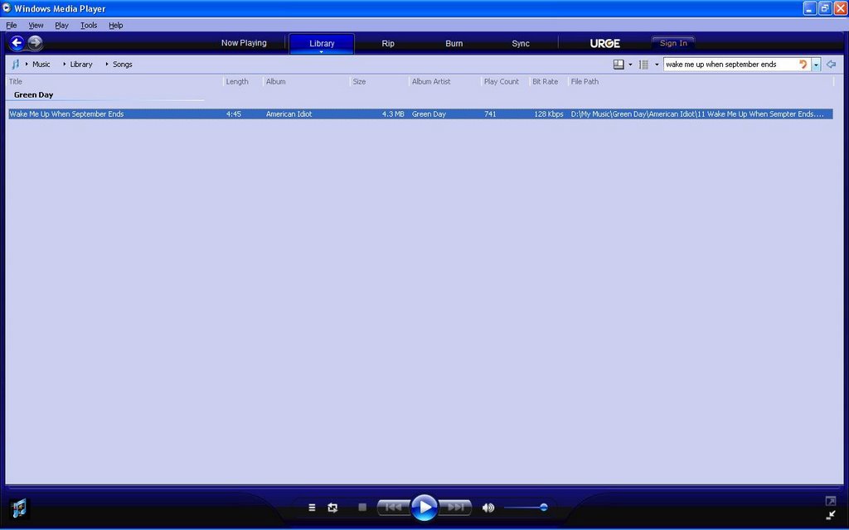Switch to full screen view

(x=830, y=501)
